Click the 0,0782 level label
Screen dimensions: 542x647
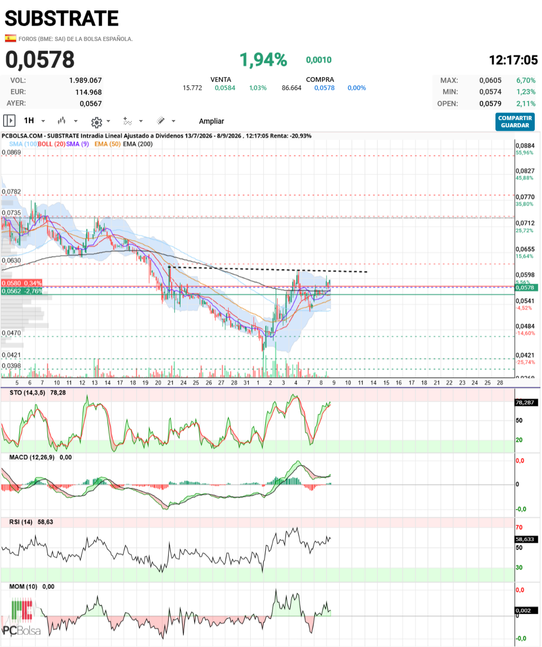pyautogui.click(x=11, y=192)
